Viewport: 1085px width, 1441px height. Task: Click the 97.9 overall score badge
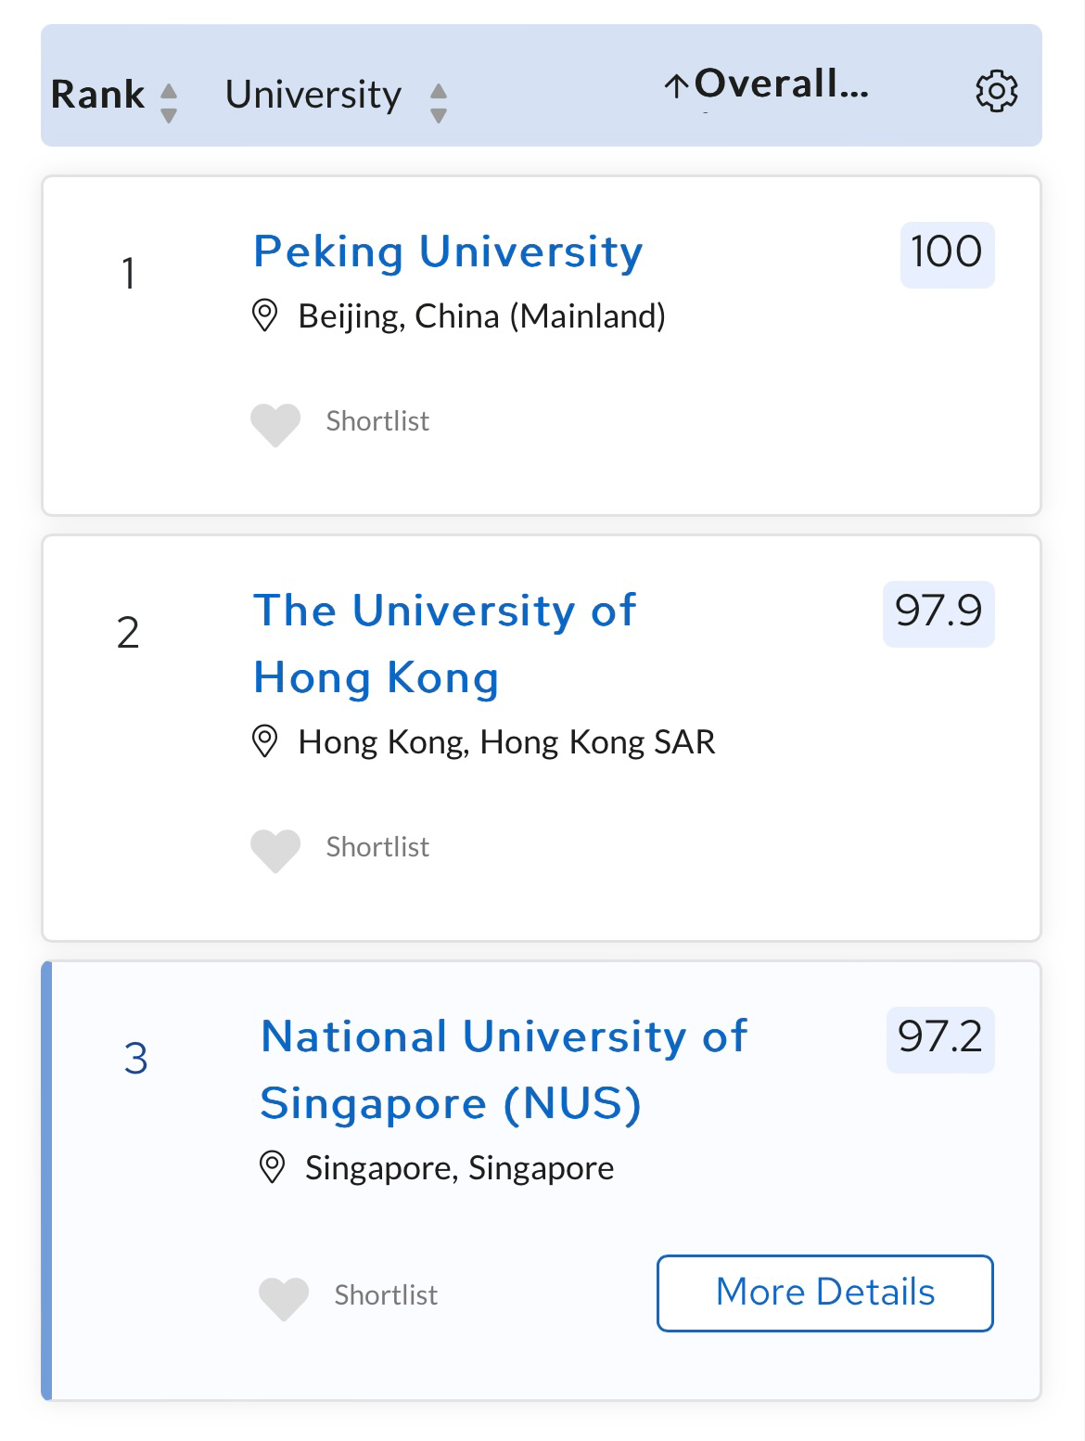tap(938, 613)
